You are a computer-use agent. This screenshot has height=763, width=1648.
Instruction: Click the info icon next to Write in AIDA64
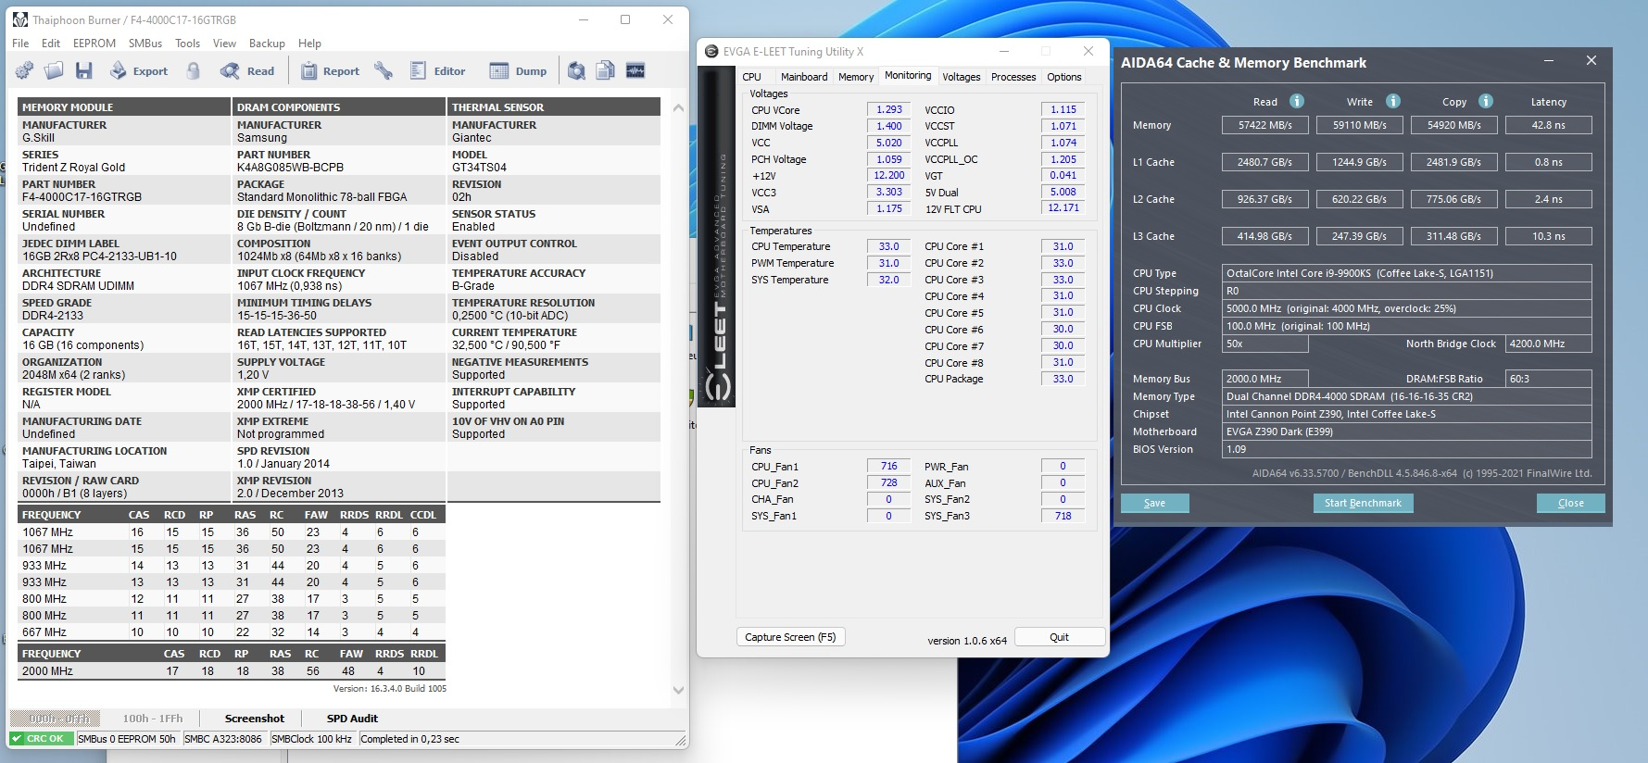[x=1393, y=101]
